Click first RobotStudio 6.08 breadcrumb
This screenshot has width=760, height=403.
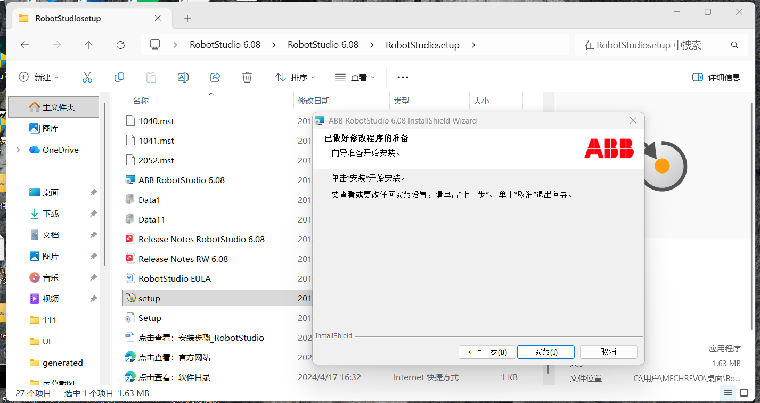[225, 45]
